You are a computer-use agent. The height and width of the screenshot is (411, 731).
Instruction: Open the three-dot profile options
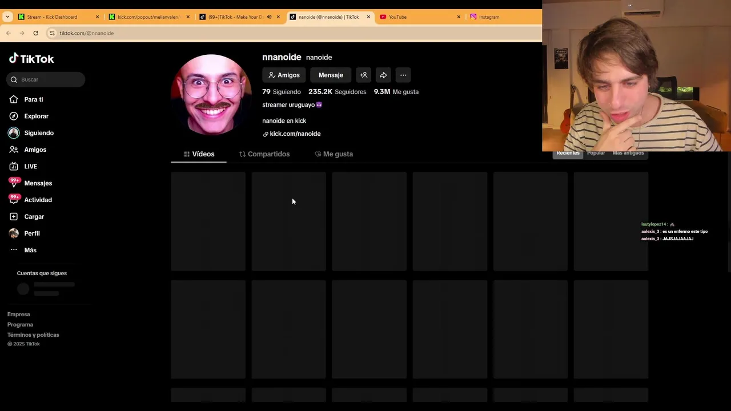click(x=403, y=75)
